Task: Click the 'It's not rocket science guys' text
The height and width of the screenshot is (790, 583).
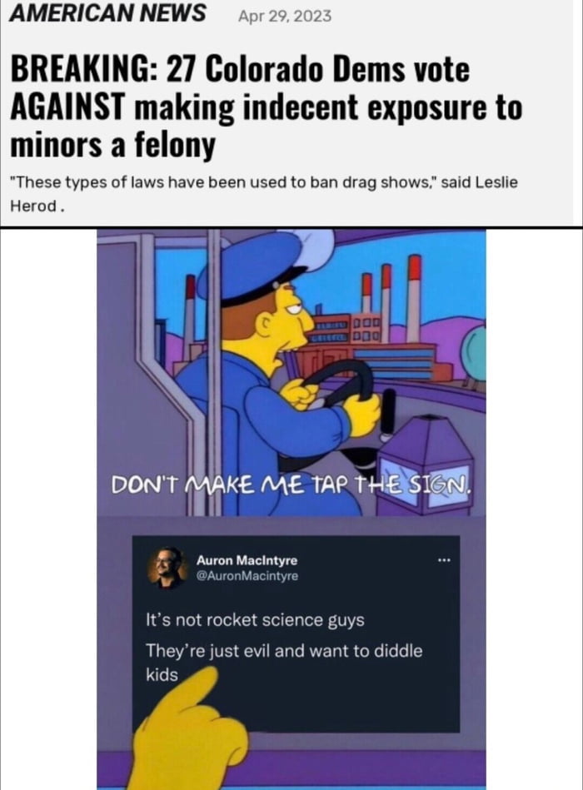Action: tap(255, 619)
